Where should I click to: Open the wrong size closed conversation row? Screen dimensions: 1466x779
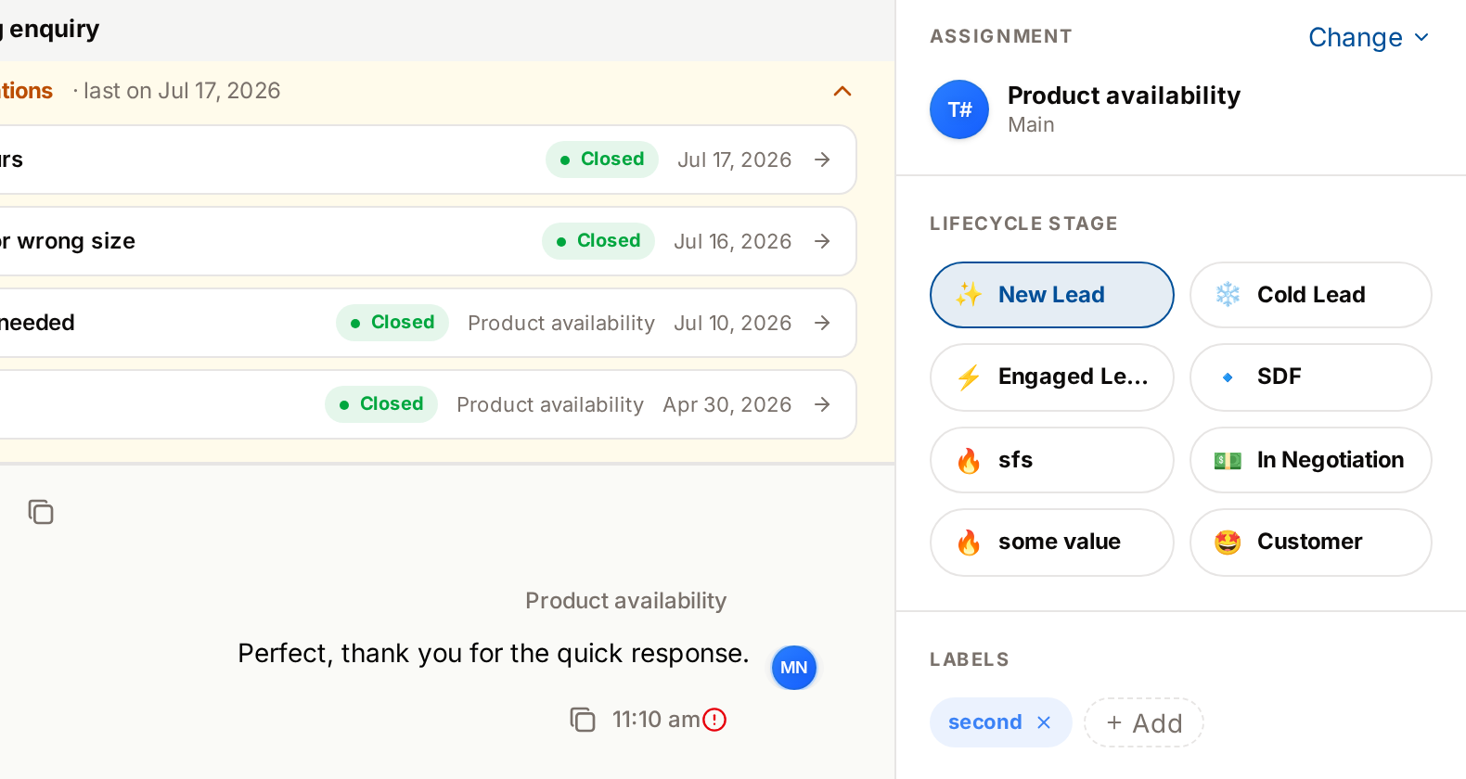428,241
